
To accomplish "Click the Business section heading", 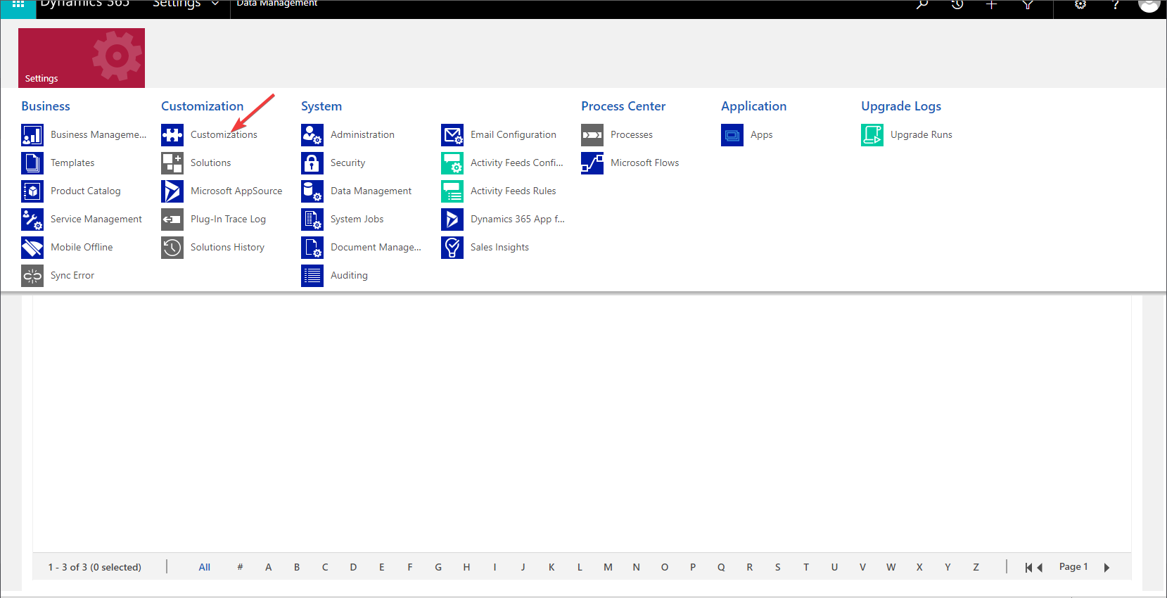I will click(46, 106).
